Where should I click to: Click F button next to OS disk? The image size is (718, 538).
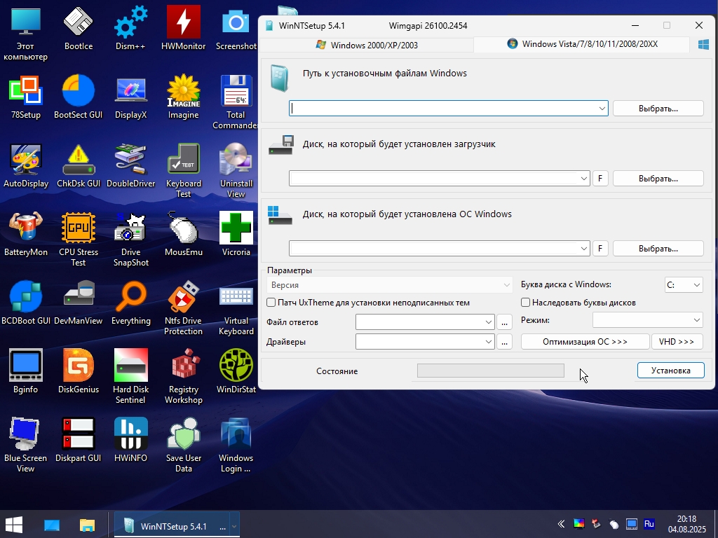[x=600, y=249]
